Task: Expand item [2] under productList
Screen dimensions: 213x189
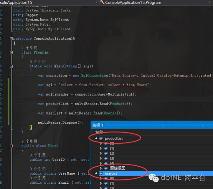Action: point(101,153)
